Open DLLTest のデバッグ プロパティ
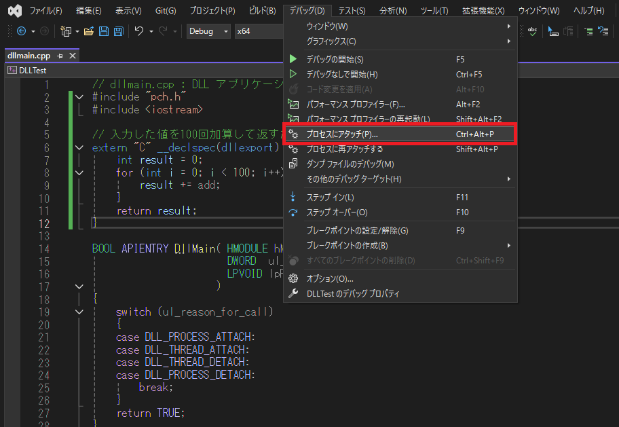 353,294
